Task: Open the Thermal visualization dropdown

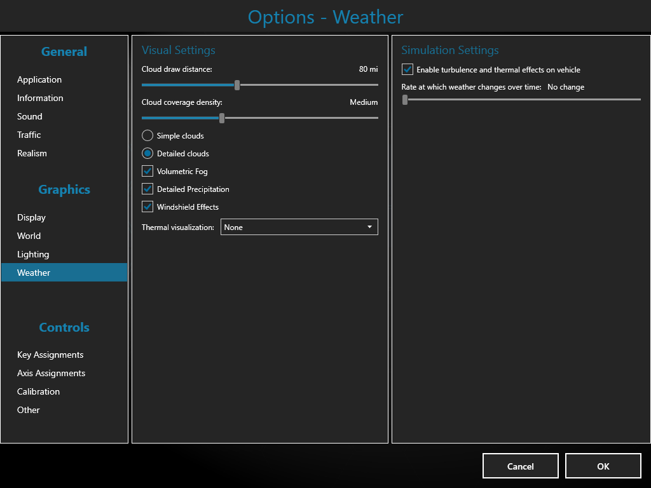Action: point(299,227)
